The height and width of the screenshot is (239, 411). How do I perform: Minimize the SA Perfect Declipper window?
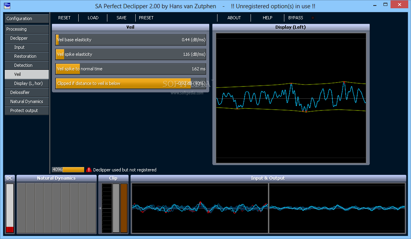(375, 5)
